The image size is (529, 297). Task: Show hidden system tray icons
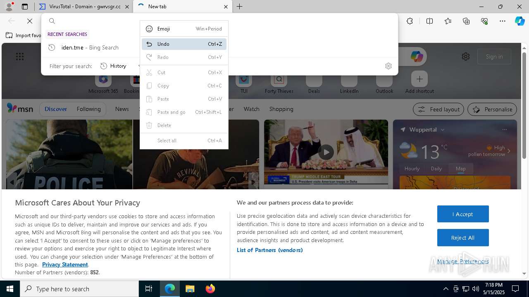[x=446, y=289]
